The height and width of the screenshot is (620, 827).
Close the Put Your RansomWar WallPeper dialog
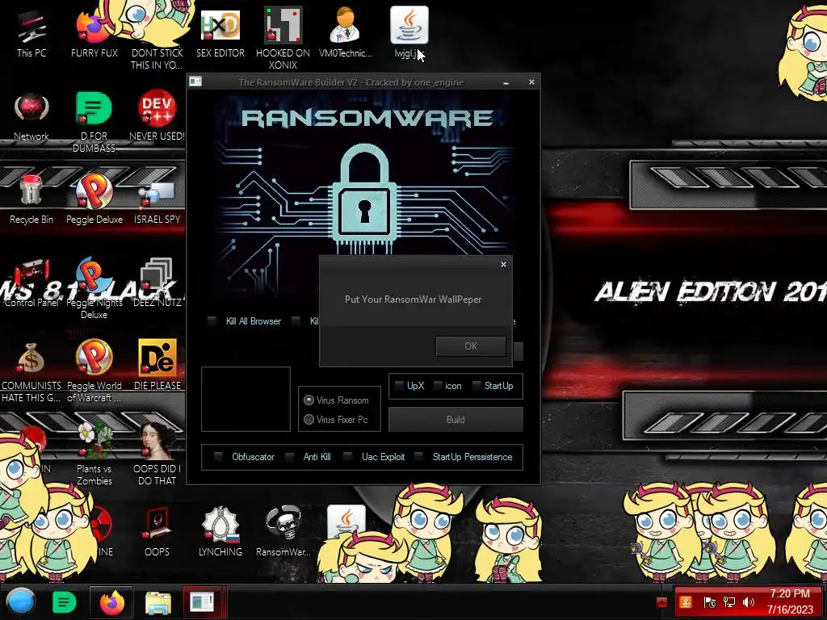[503, 265]
